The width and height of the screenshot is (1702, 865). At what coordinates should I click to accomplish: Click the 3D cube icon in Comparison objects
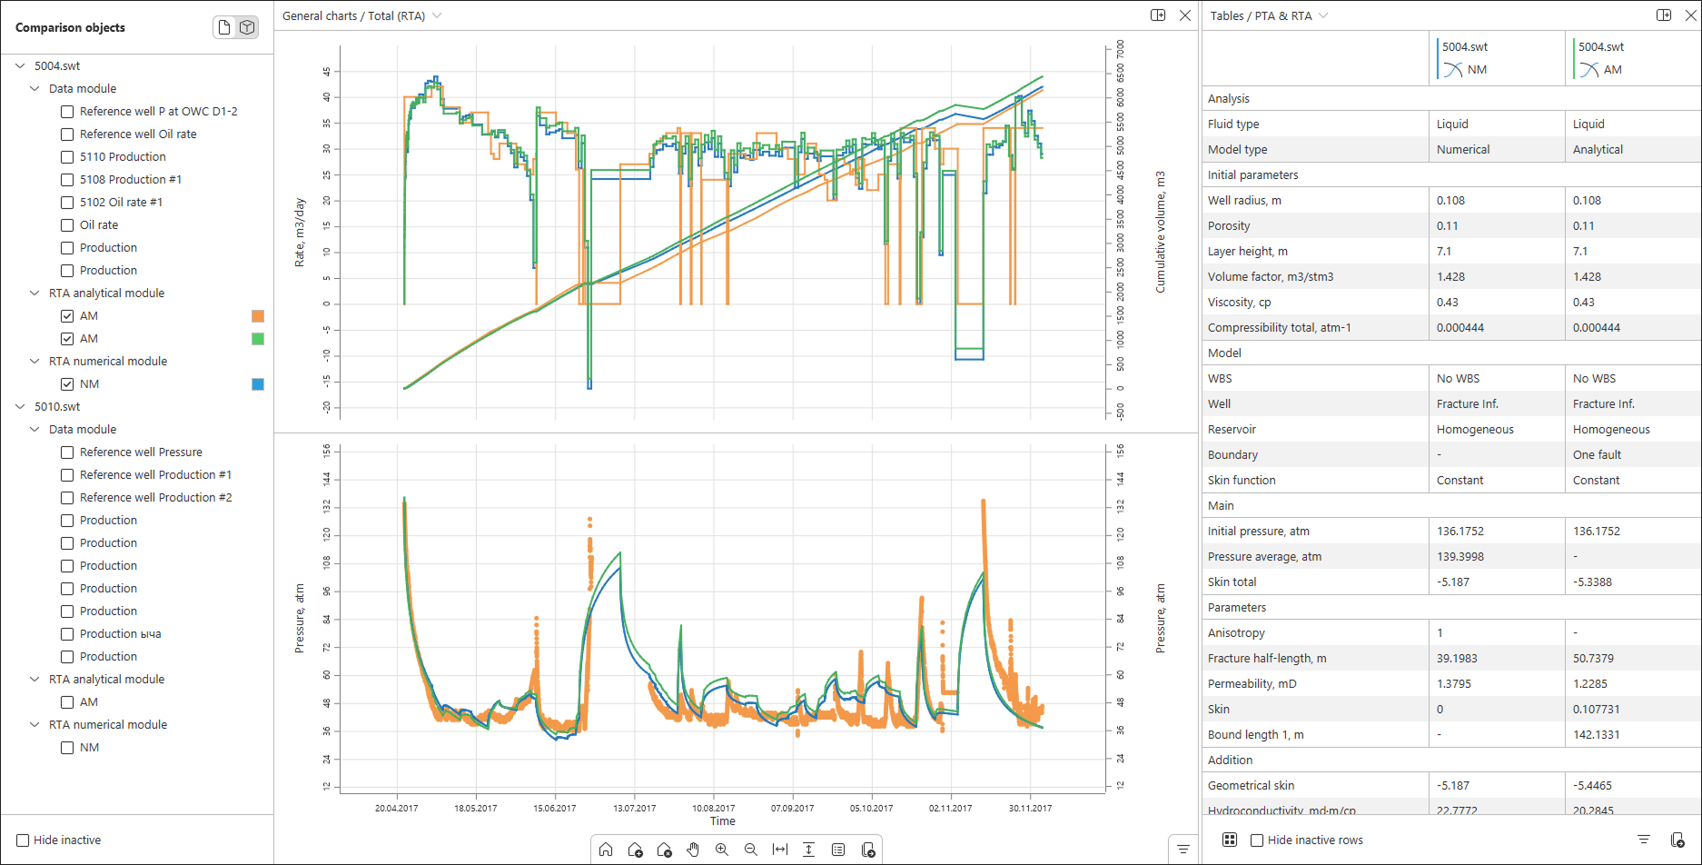point(247,27)
